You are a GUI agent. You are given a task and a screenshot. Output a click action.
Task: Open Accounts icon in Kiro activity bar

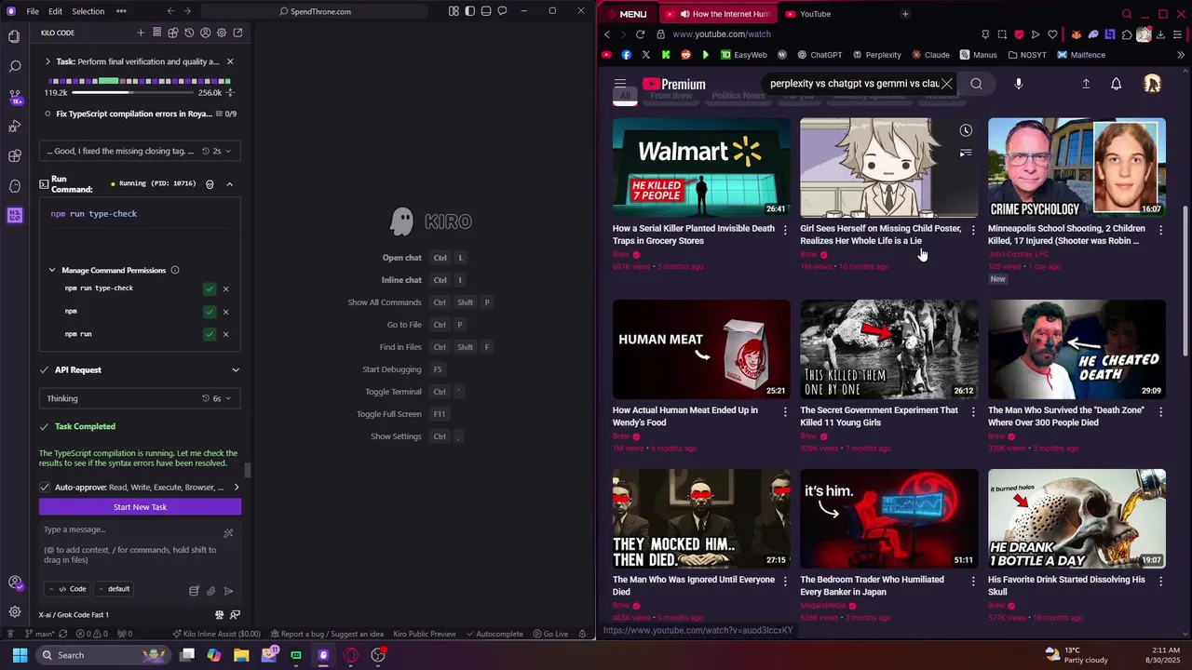[x=14, y=583]
